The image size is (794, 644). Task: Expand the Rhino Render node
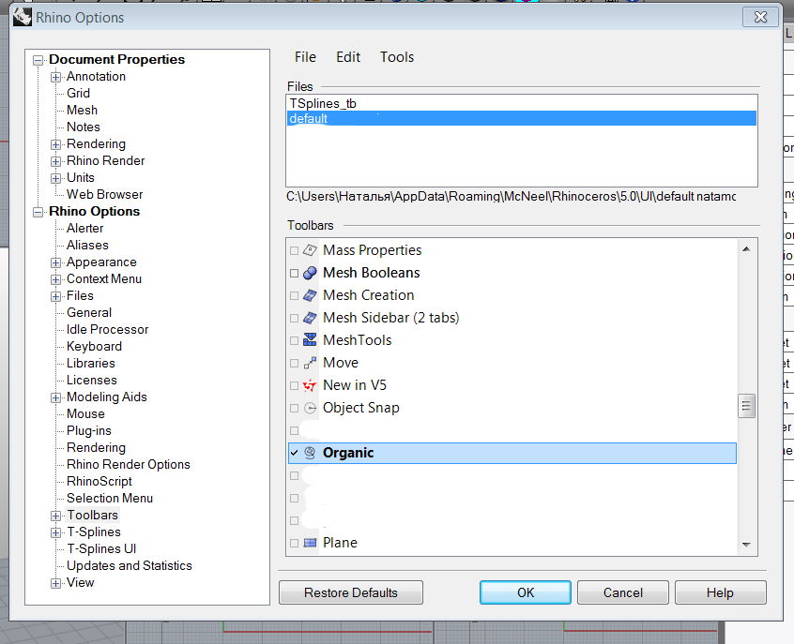[x=55, y=162]
